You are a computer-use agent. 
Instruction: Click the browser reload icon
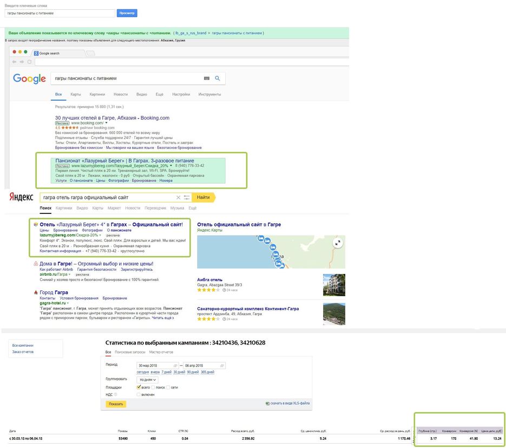coord(29,62)
